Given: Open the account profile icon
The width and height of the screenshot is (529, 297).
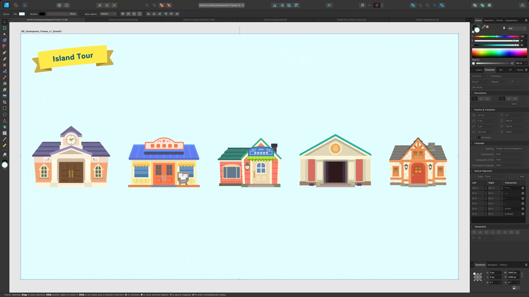Looking at the screenshot, I should (x=522, y=5).
